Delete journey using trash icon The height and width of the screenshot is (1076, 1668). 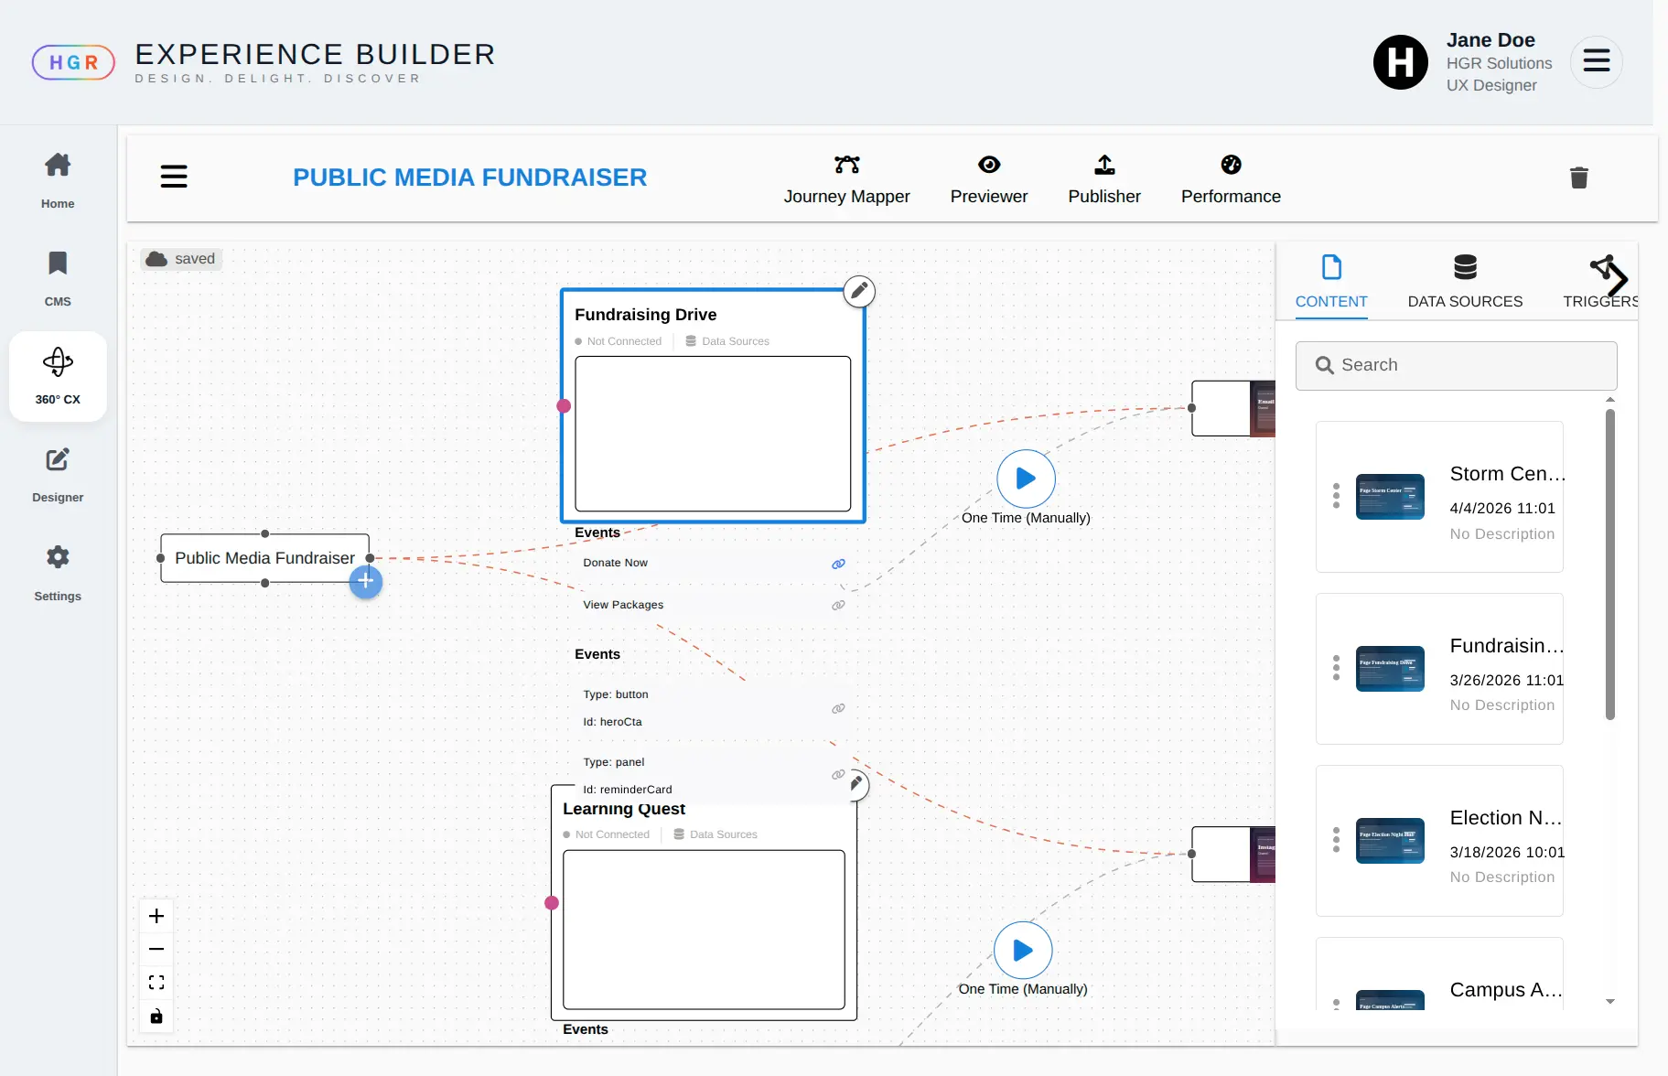pos(1578,178)
